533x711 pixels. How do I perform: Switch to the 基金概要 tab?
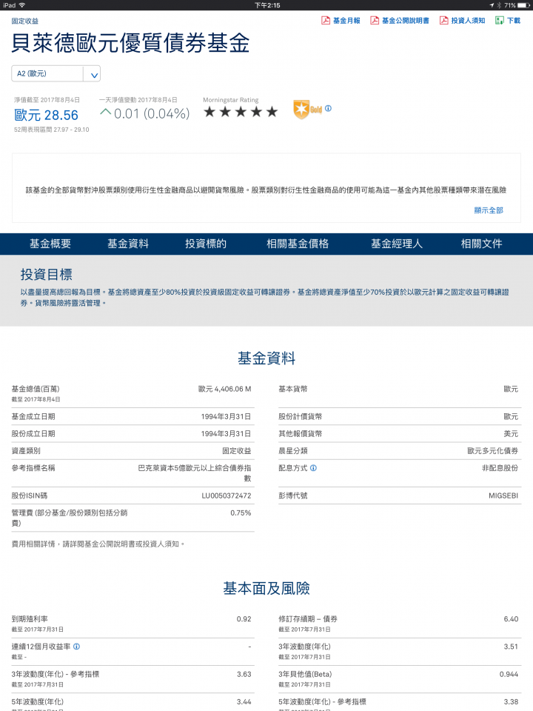[50, 244]
